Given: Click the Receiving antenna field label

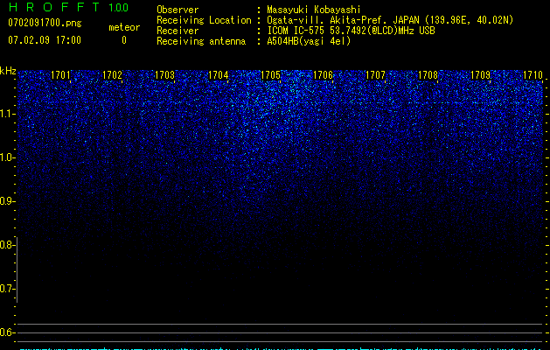Looking at the screenshot, I should click(201, 41).
